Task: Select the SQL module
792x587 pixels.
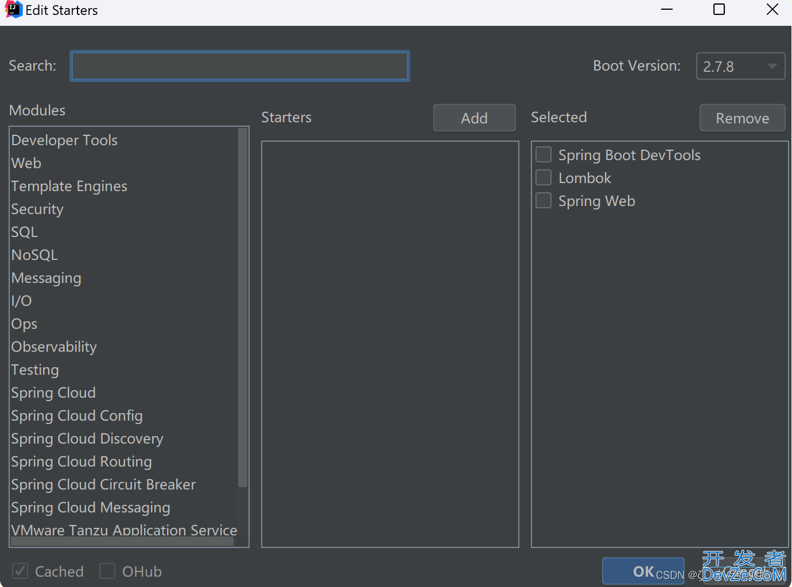Action: tap(124, 232)
